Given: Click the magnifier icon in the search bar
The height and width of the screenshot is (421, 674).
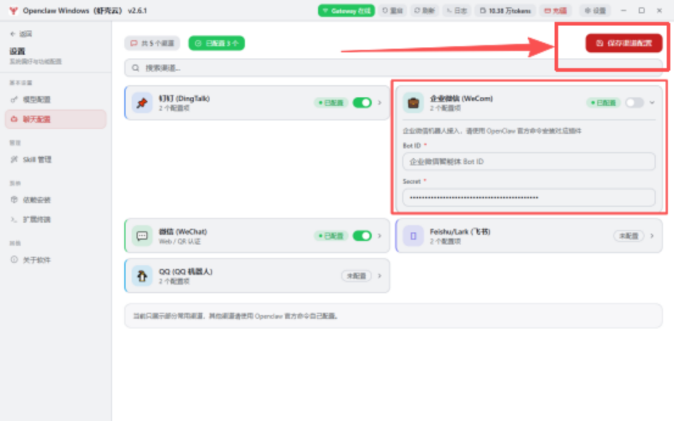Looking at the screenshot, I should click(135, 68).
